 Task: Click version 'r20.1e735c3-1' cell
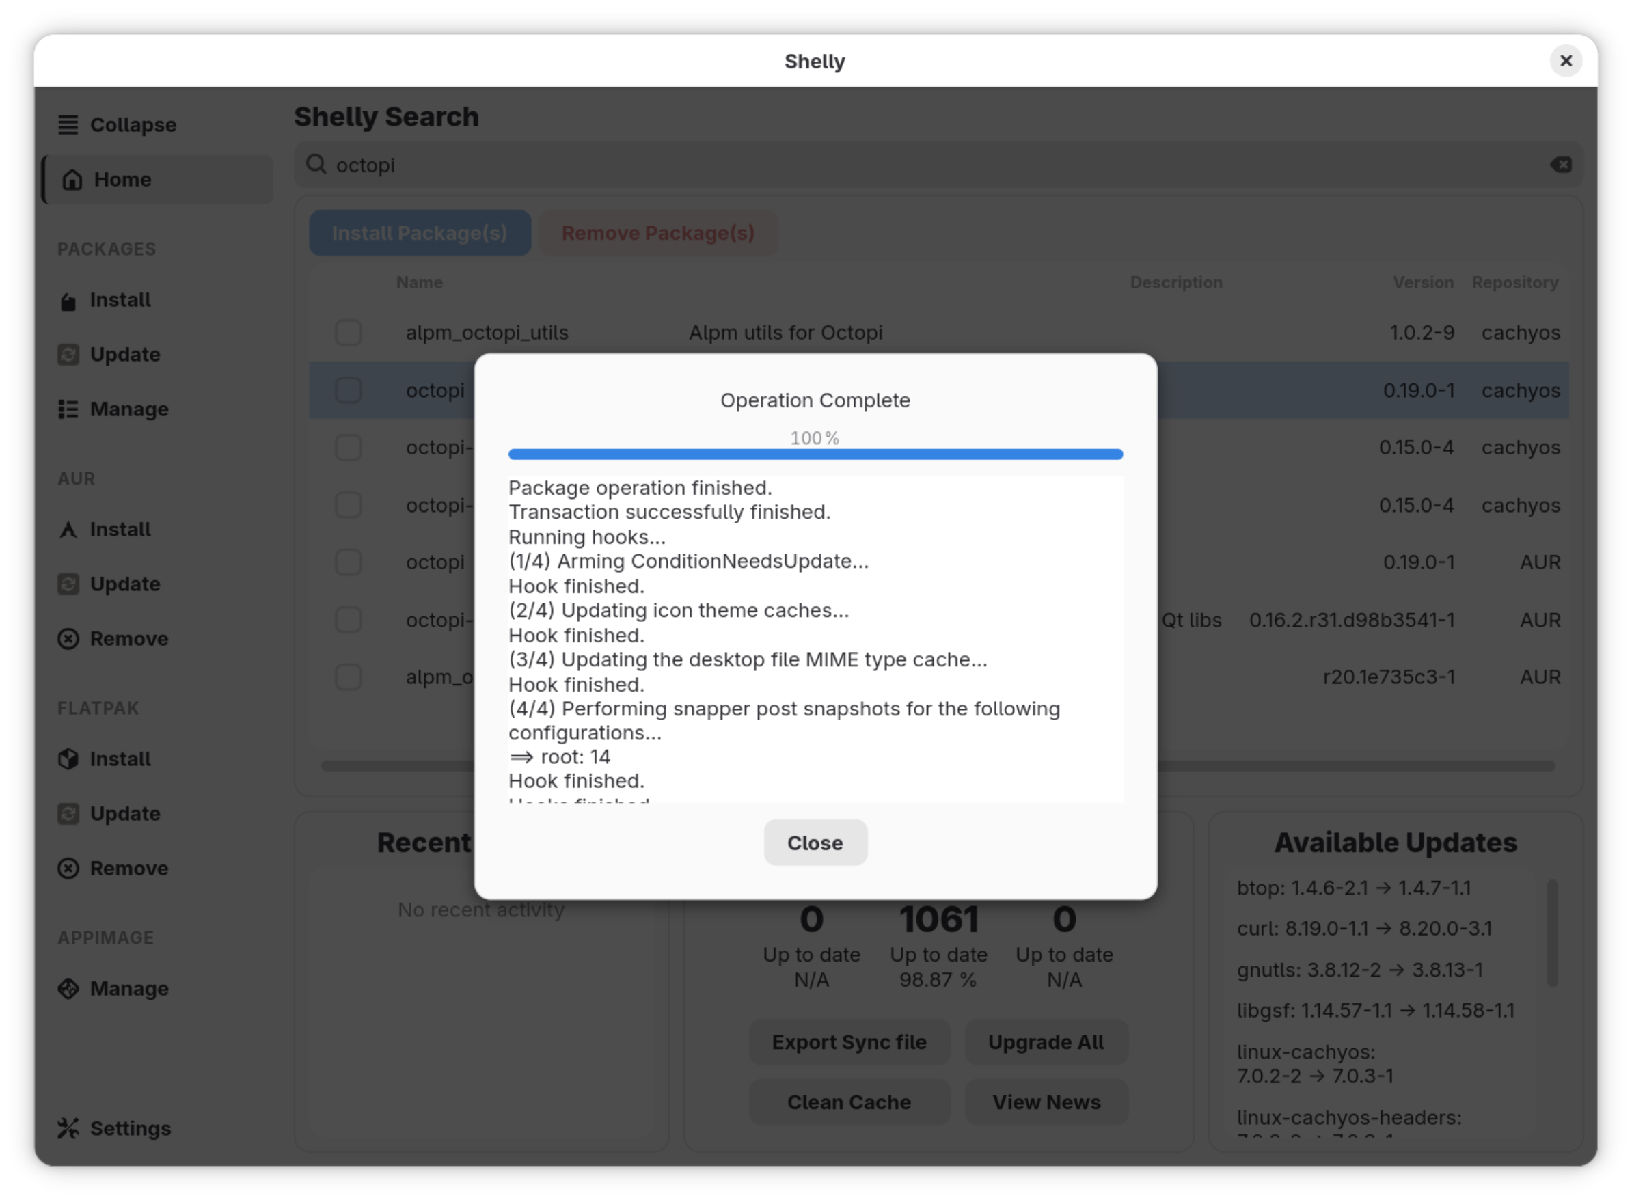tap(1389, 677)
